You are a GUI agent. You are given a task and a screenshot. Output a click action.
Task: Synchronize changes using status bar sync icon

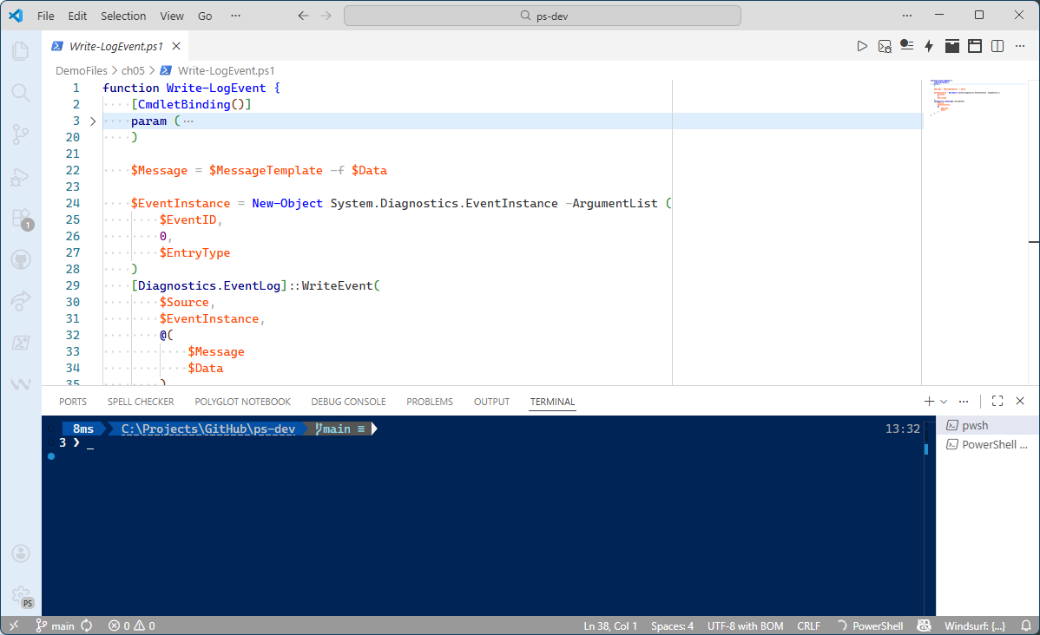click(x=87, y=625)
